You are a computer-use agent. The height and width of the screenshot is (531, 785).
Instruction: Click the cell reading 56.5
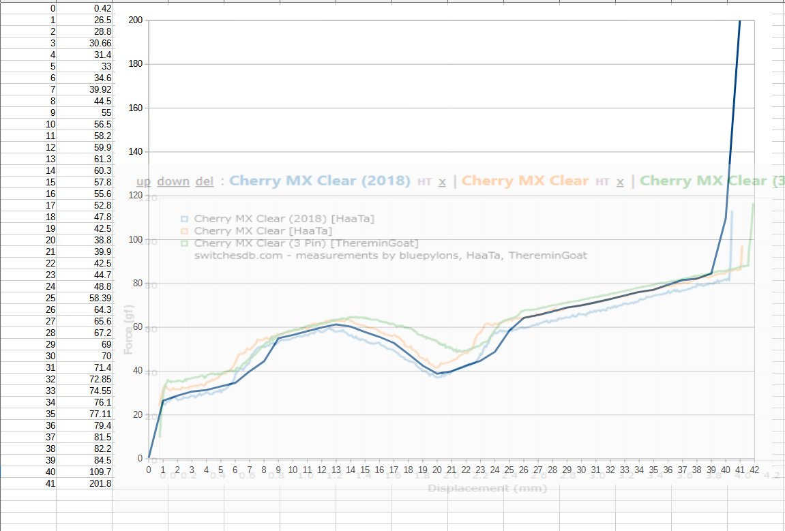[x=85, y=124]
